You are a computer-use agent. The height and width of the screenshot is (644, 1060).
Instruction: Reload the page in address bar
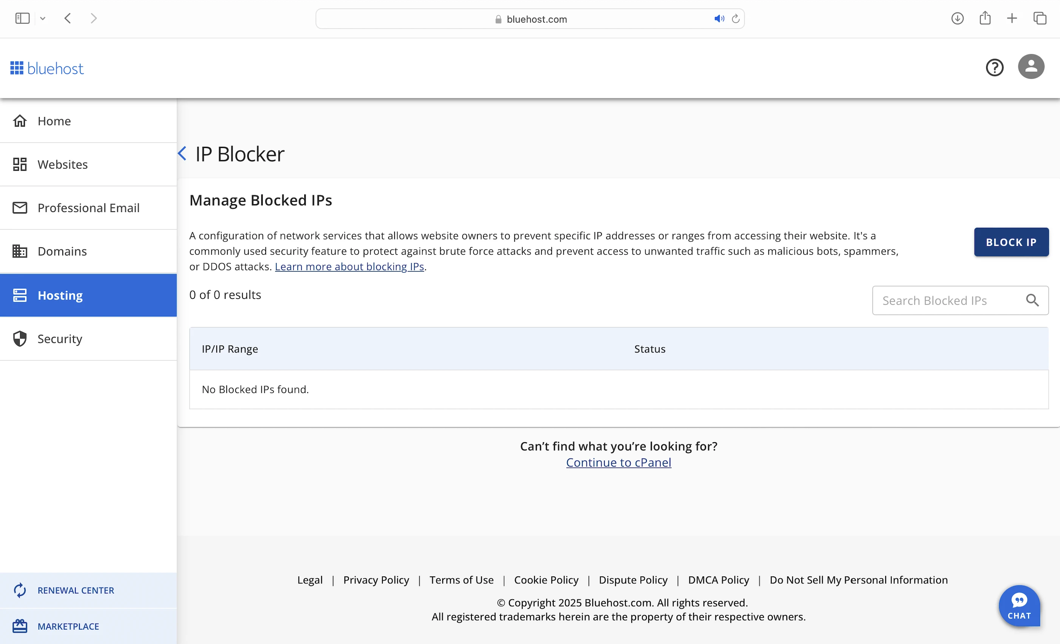[736, 19]
